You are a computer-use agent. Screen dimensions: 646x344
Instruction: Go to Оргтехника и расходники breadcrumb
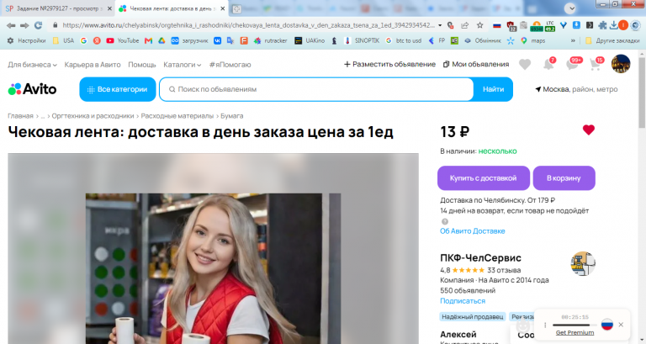93,116
